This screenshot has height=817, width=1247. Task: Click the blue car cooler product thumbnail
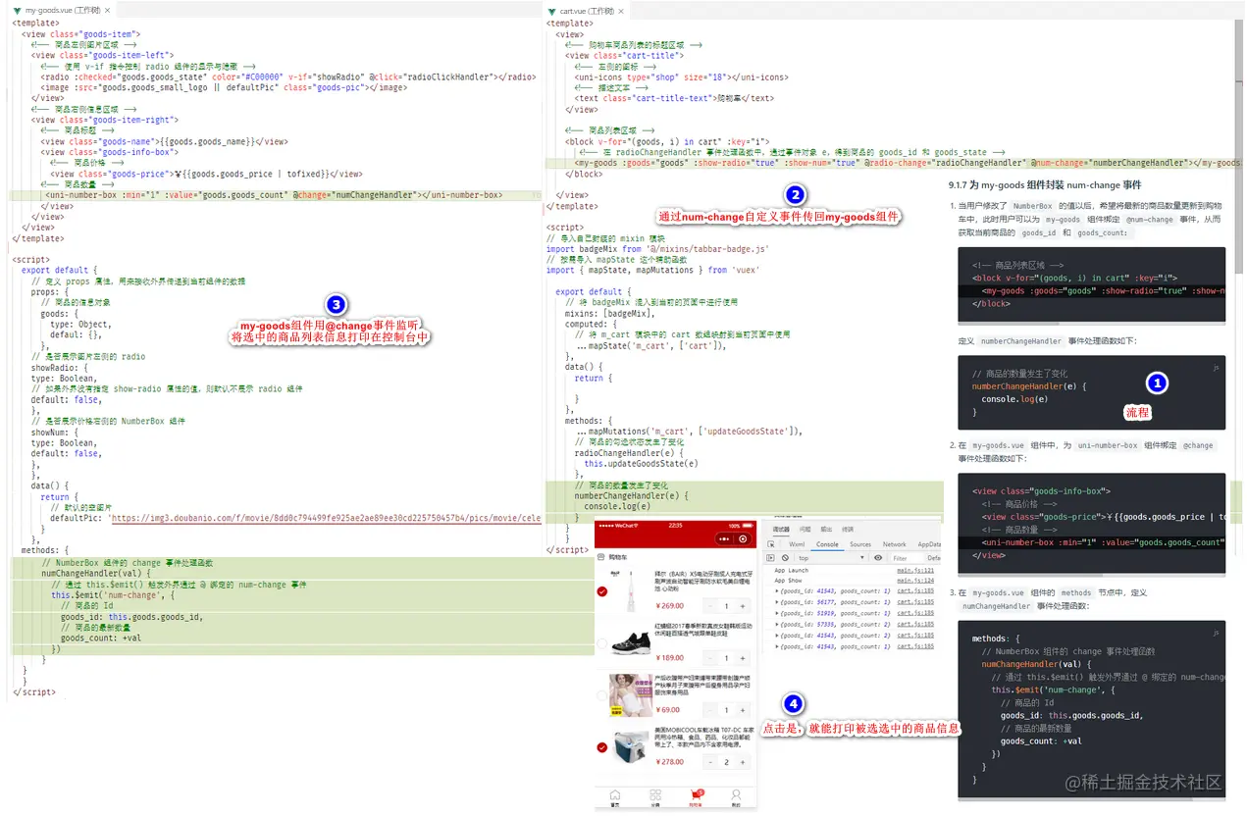pos(632,747)
